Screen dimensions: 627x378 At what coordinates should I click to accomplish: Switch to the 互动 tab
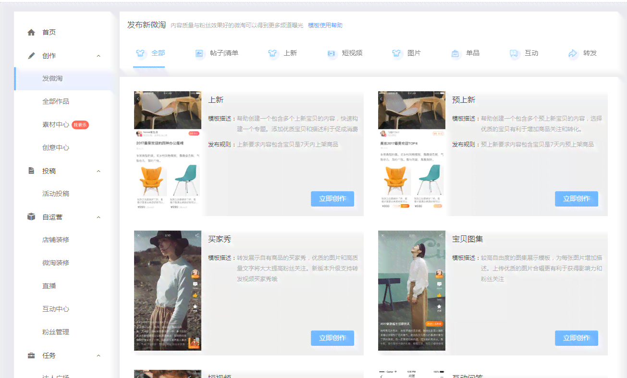tap(524, 53)
